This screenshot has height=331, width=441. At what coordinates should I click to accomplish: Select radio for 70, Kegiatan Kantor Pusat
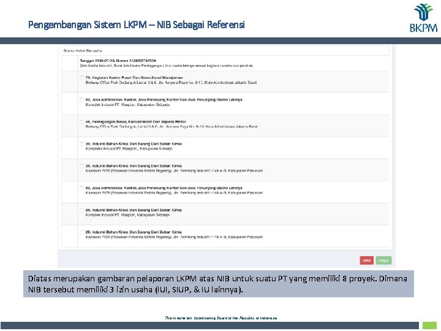(81, 78)
